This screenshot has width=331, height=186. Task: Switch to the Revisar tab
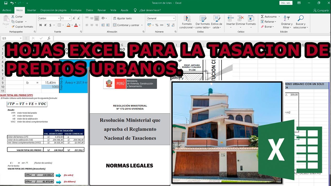pyautogui.click(x=102, y=10)
